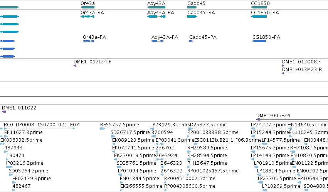The image size is (328, 192).
Task: Click the LP23305.5prime EST glyph
Action: tap(260, 182)
